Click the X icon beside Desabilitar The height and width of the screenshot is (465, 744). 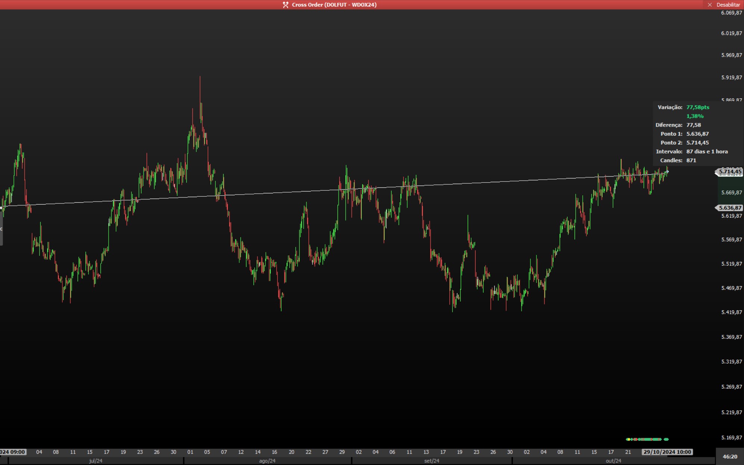[710, 5]
